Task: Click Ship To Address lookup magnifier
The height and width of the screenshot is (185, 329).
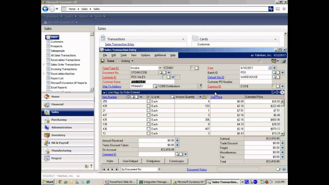Action: (x=155, y=86)
